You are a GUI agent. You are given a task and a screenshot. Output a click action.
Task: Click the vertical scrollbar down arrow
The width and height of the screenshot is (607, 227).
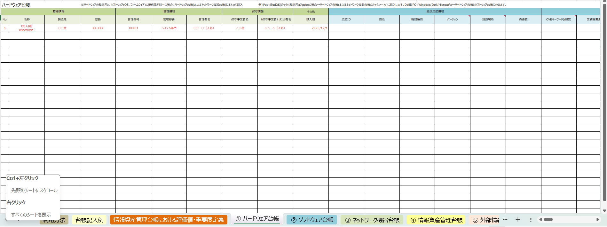coord(604,211)
